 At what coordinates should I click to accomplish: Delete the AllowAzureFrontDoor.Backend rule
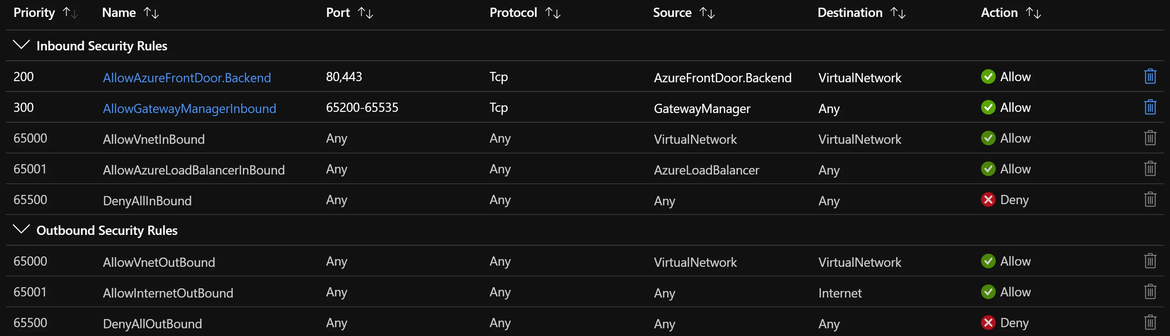(1150, 76)
